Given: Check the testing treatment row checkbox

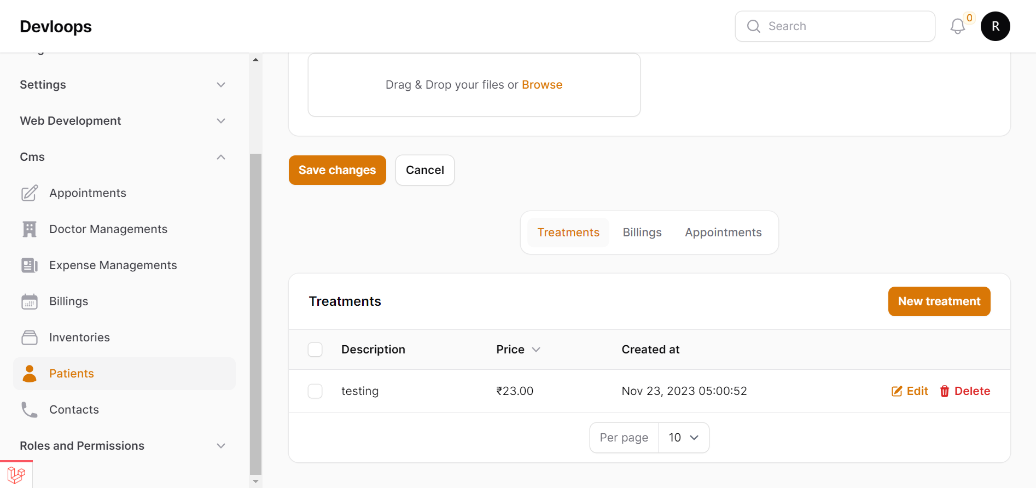Looking at the screenshot, I should (x=315, y=391).
